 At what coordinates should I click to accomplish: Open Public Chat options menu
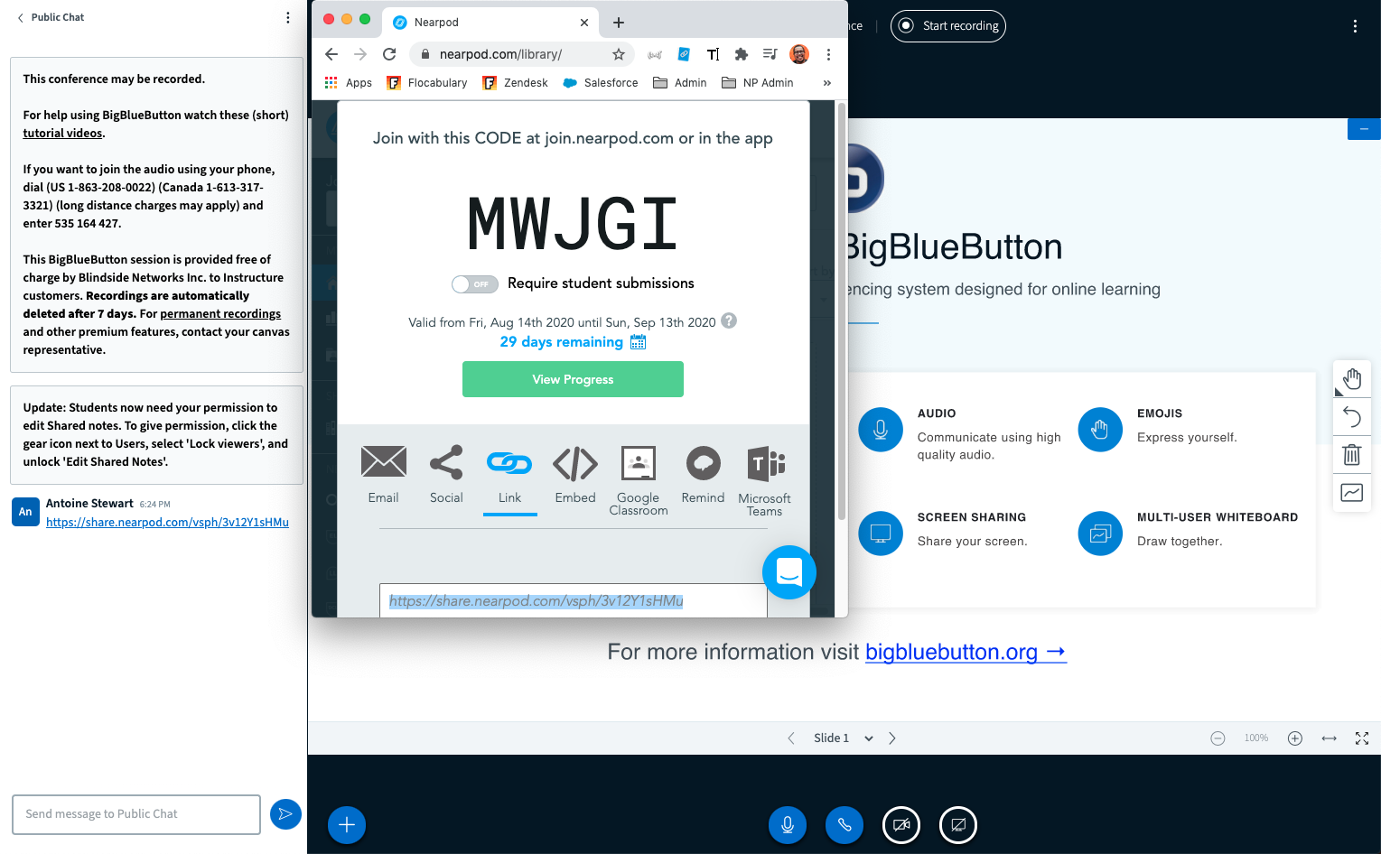click(x=288, y=18)
